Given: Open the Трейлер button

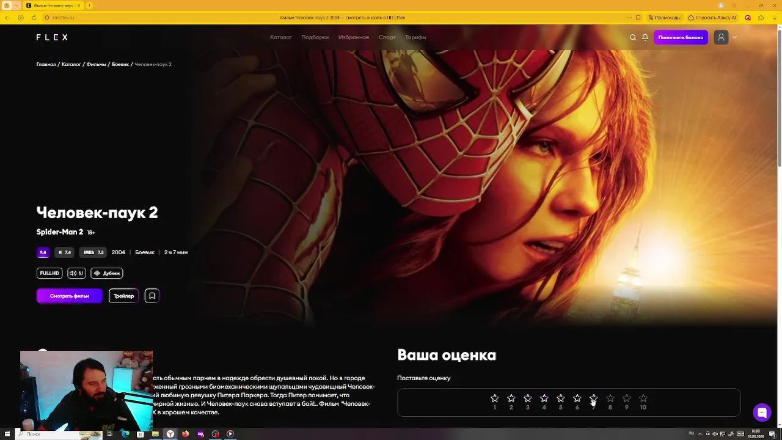Looking at the screenshot, I should click(123, 296).
